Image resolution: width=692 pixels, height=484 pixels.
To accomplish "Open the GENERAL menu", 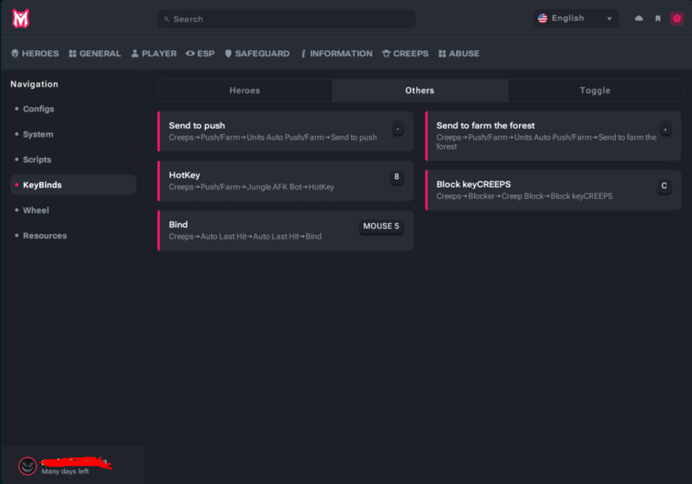I will click(95, 54).
